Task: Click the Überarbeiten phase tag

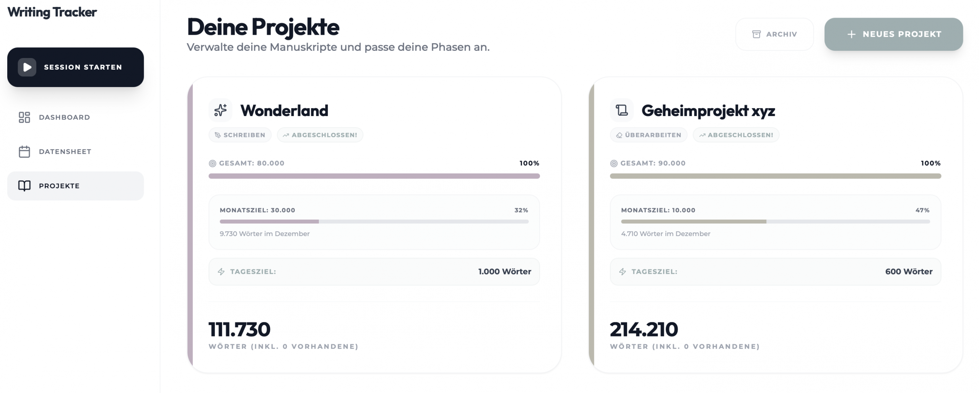Action: pyautogui.click(x=649, y=135)
